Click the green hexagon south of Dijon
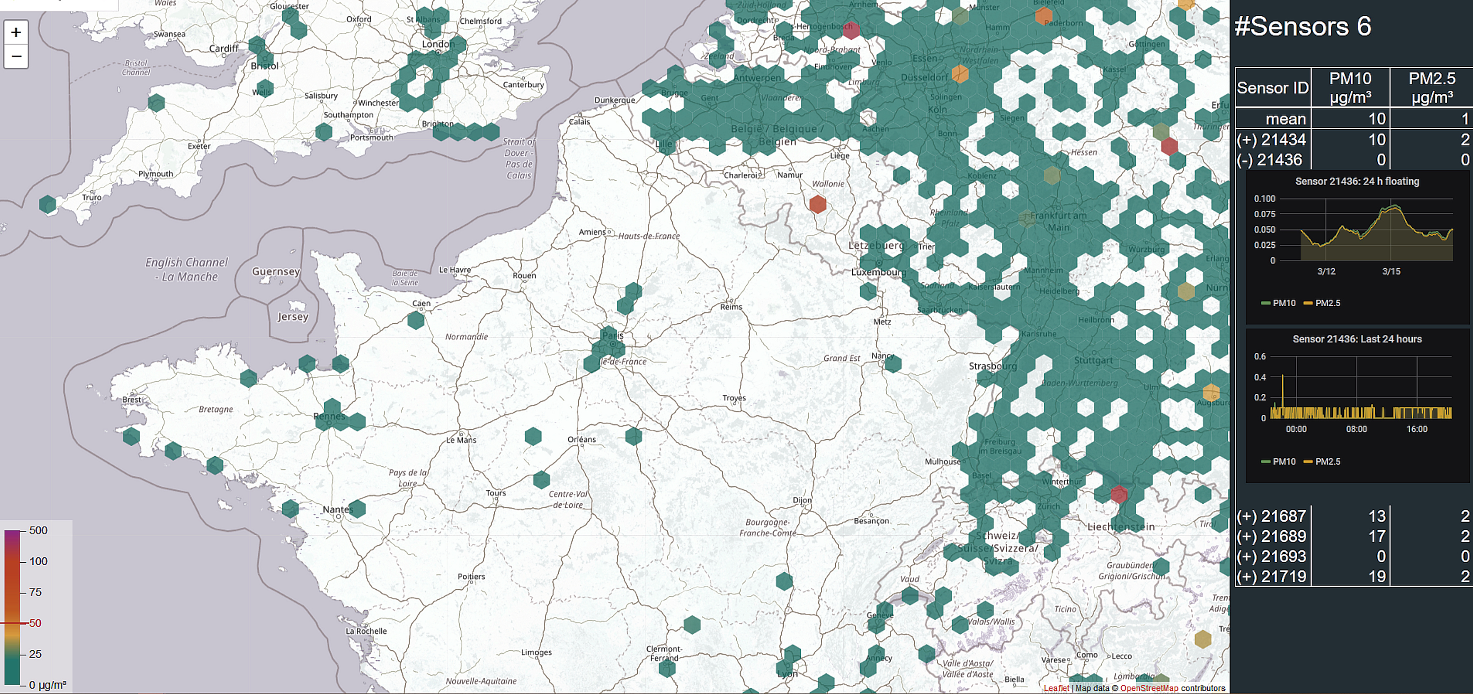Image resolution: width=1473 pixels, height=694 pixels. (x=784, y=581)
